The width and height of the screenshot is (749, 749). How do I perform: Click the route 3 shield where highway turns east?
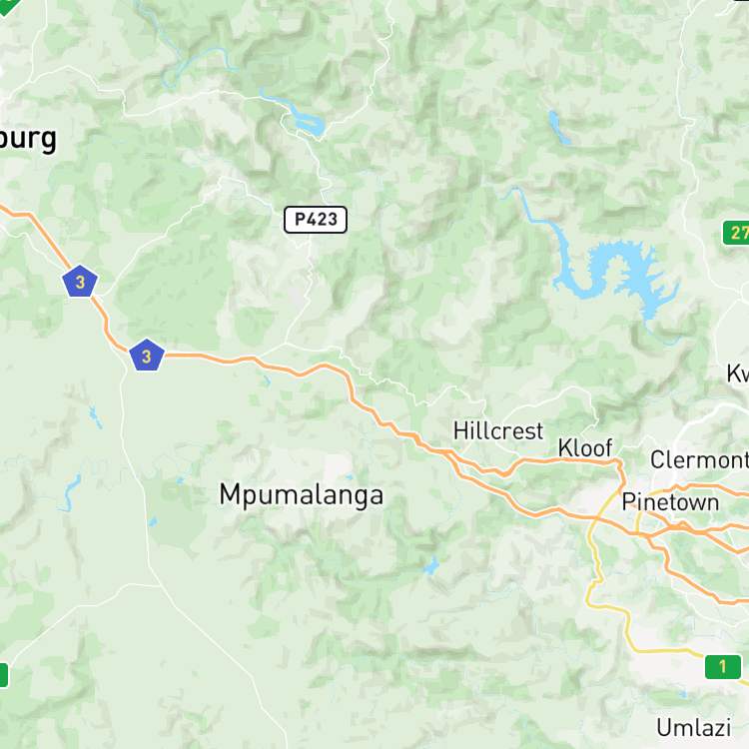147,355
